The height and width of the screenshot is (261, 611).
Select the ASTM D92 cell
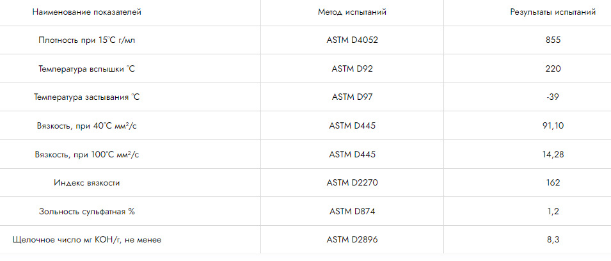[x=352, y=69]
